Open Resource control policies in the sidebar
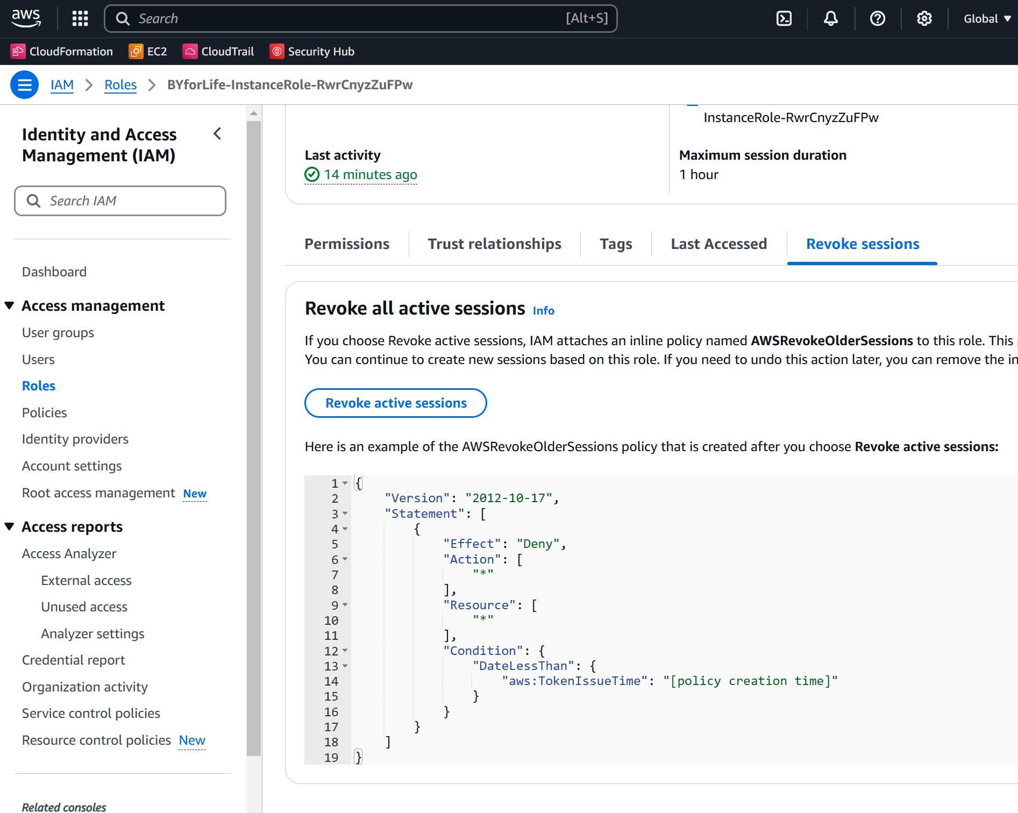Viewport: 1018px width, 813px height. (97, 740)
